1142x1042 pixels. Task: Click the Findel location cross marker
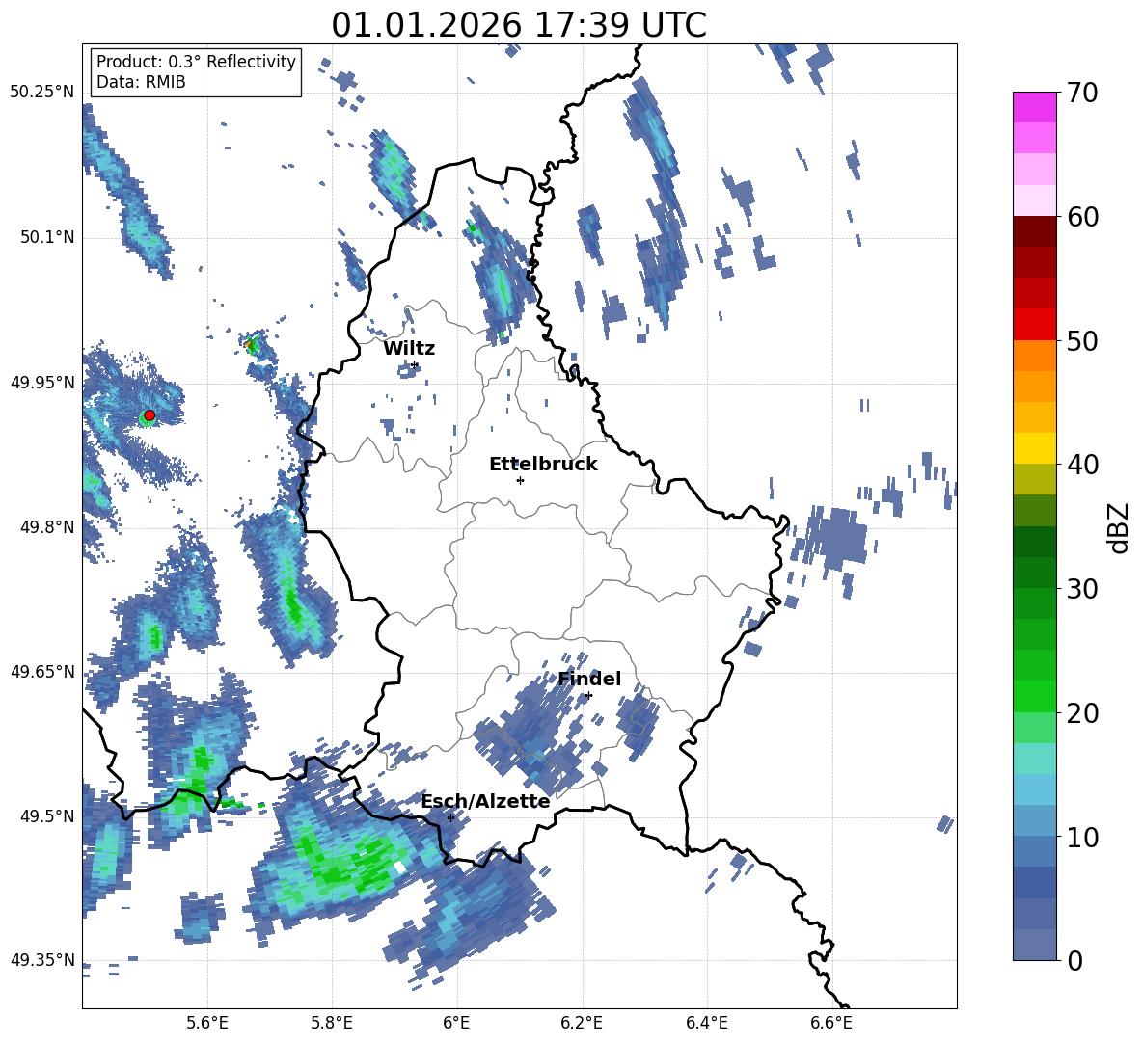coord(588,696)
